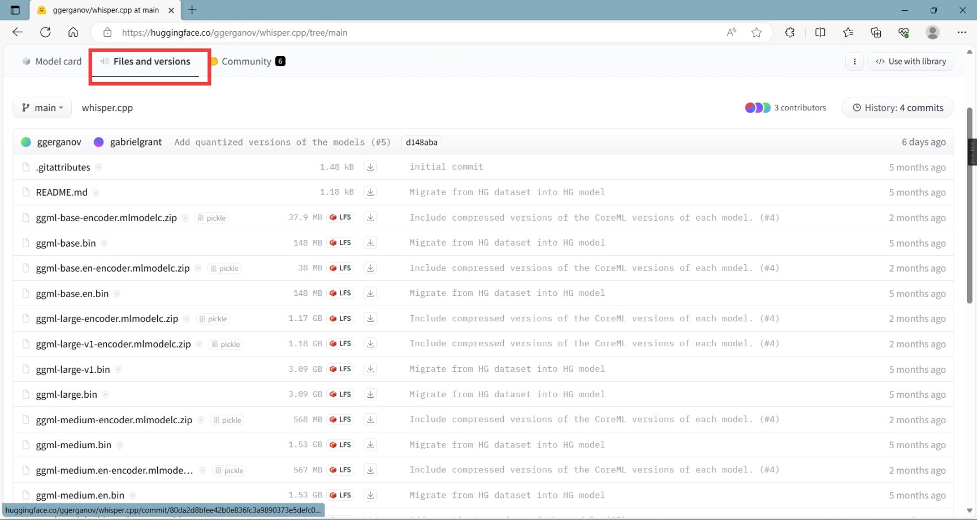
Task: Click the pickle badge for ggml-large-encoder.mlmodelc.zip
Action: point(213,319)
